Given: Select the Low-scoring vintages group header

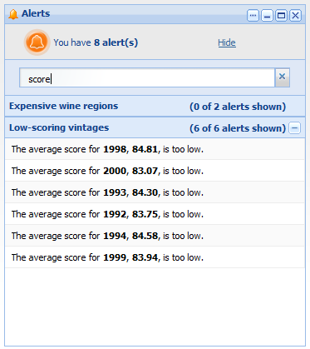Looking at the screenshot, I should (x=155, y=127).
